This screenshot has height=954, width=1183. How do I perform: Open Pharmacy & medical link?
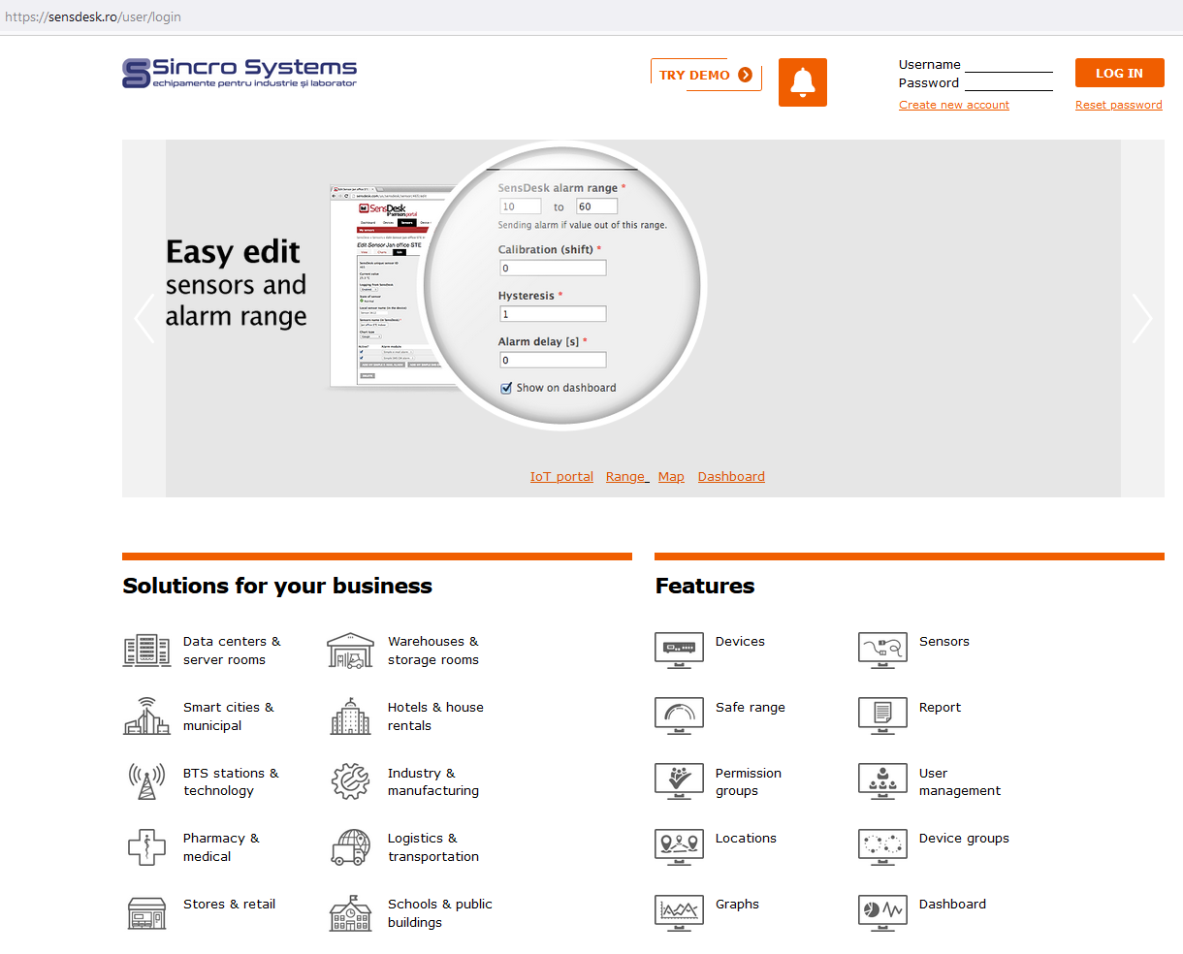[x=221, y=847]
